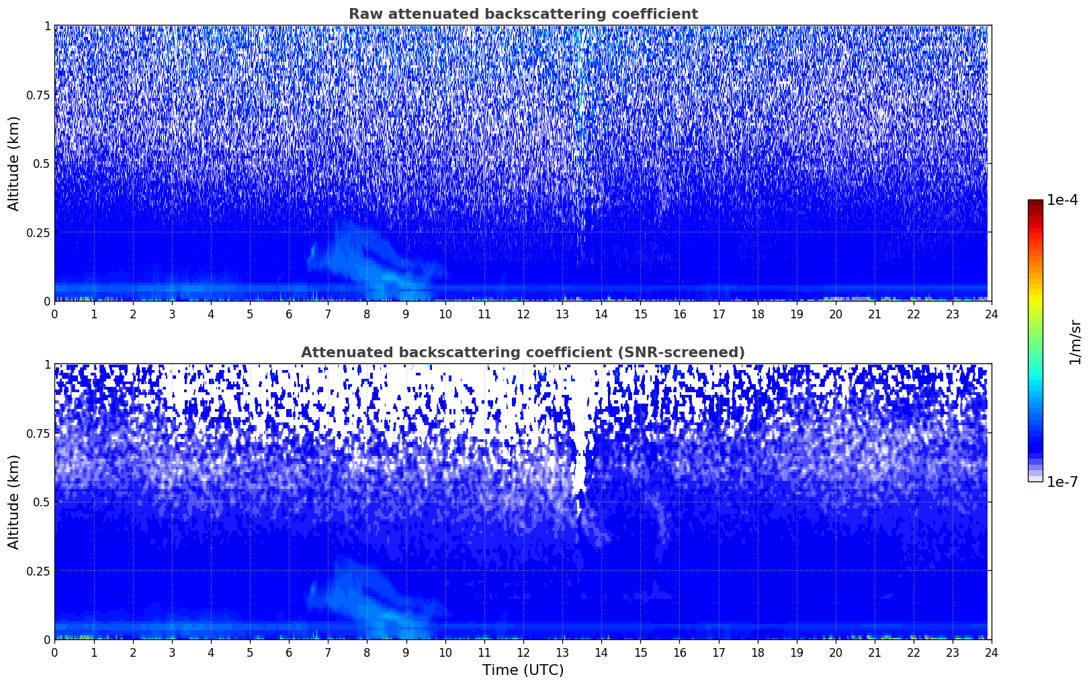Select hour "9" on the raw plot's time axis
1089x685 pixels.
point(406,314)
